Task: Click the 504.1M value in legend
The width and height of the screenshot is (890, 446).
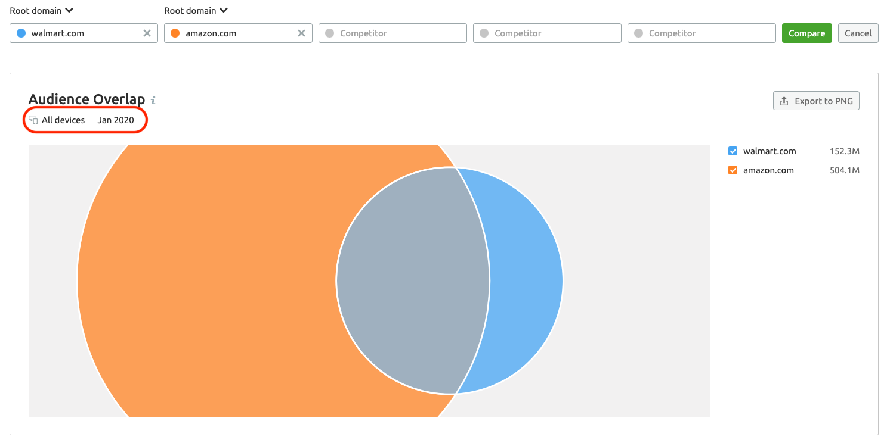Action: 845,170
